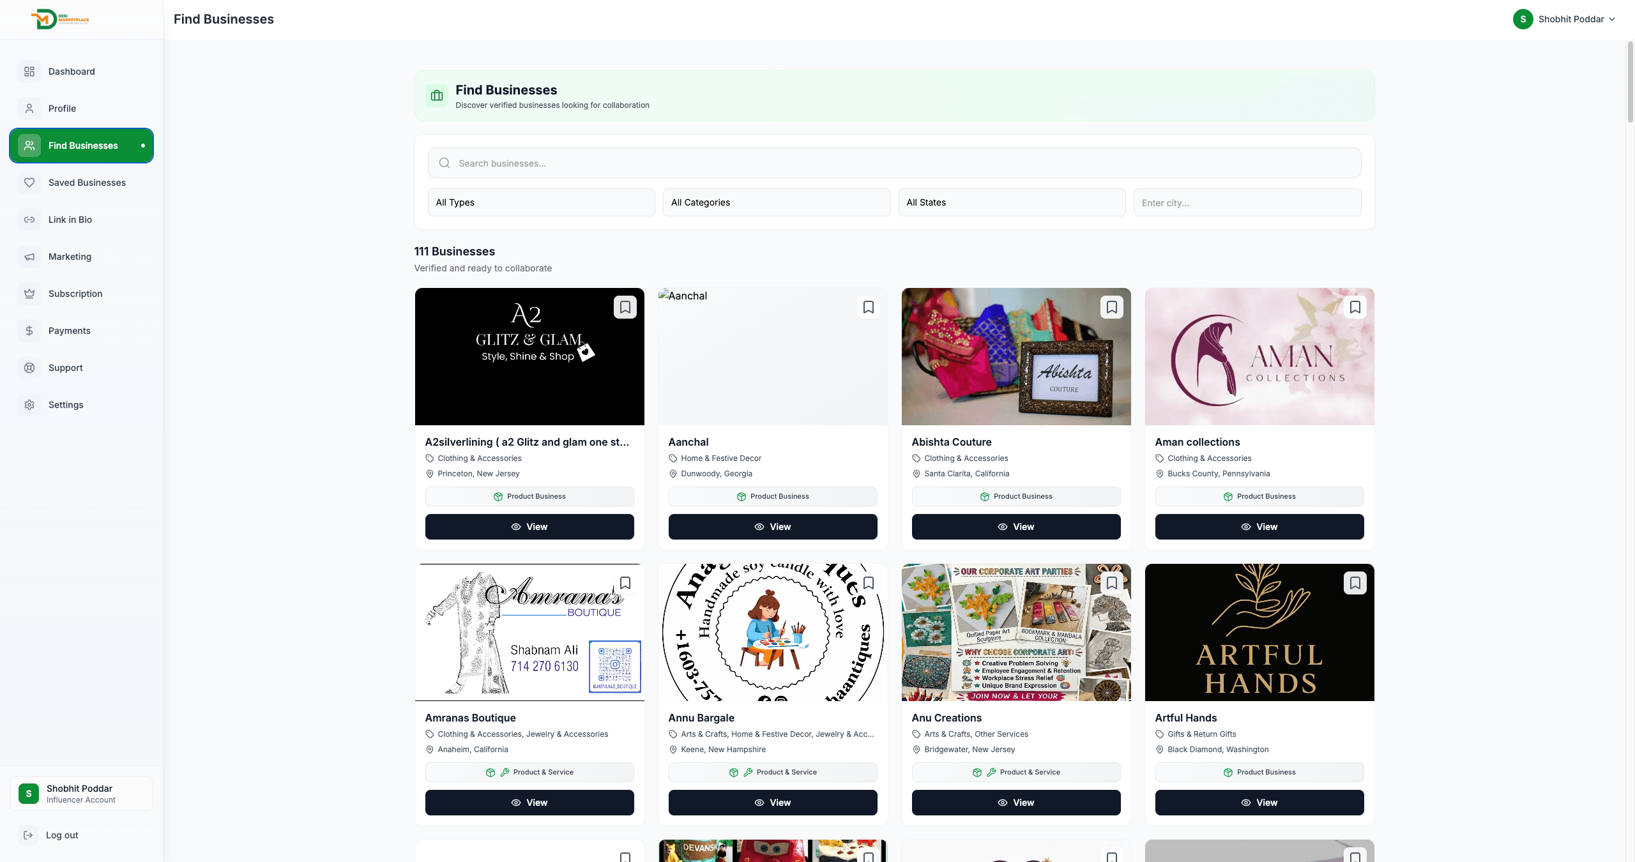View the Aman collections business
This screenshot has height=862, width=1635.
tap(1259, 527)
